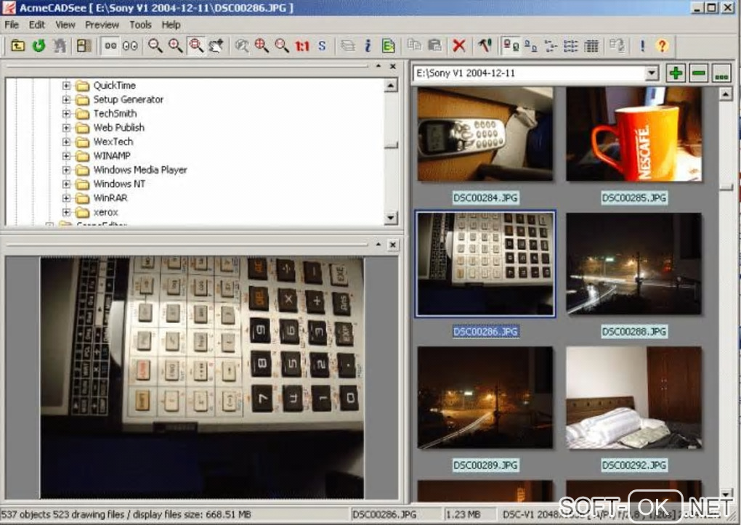Expand the QuickTime folder node
The image size is (741, 525).
(x=66, y=86)
